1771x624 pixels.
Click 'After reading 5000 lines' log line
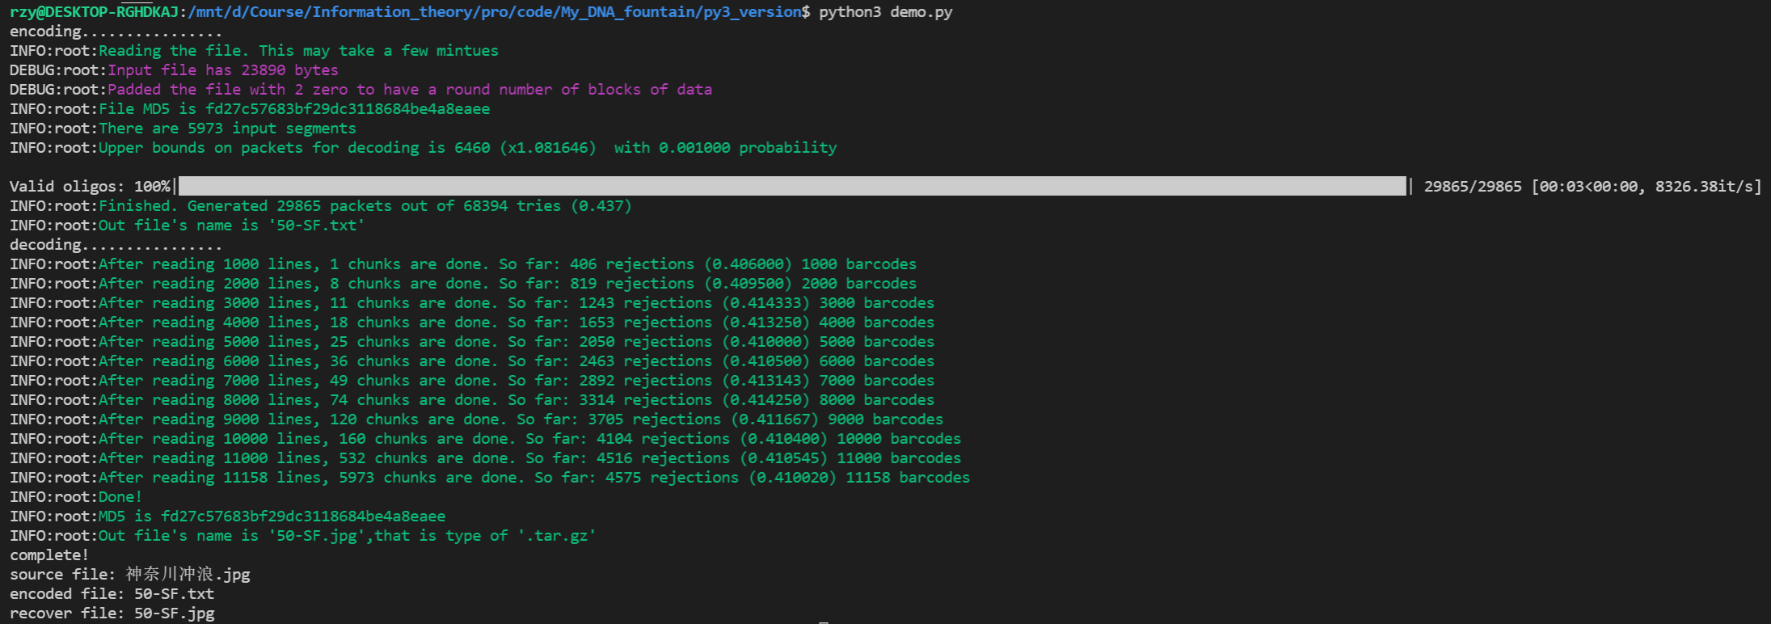point(472,342)
